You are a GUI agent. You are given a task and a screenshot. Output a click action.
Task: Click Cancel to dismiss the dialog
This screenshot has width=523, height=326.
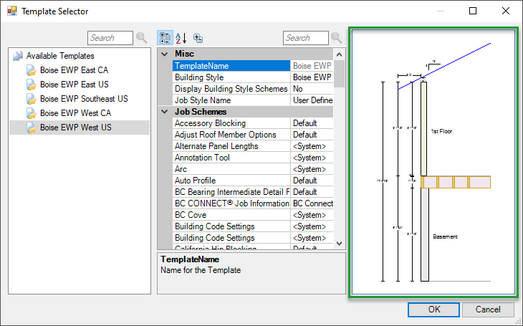tap(488, 310)
